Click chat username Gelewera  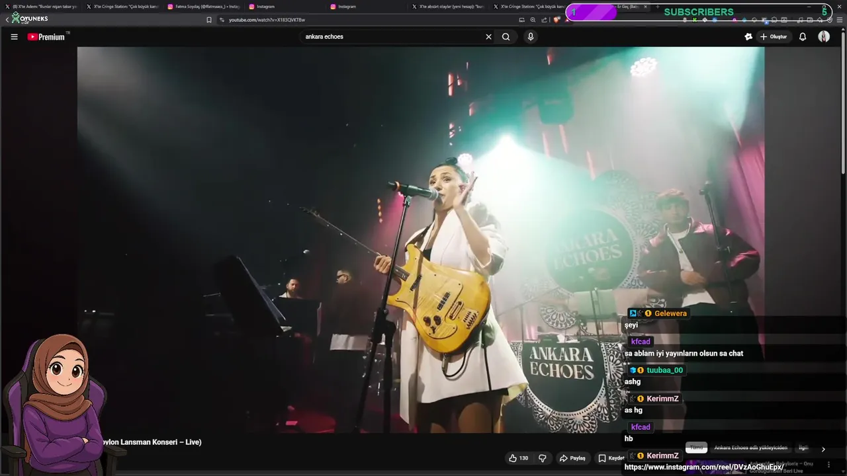pos(670,313)
